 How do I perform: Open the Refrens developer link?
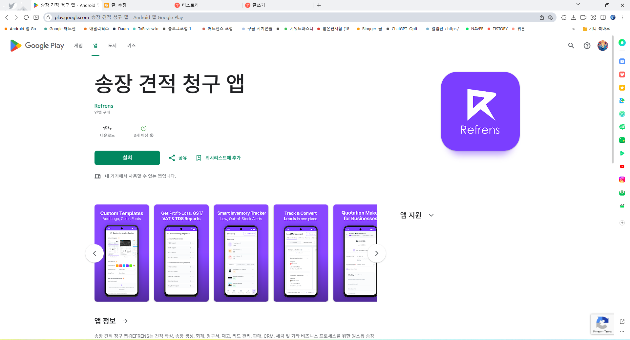pos(104,106)
